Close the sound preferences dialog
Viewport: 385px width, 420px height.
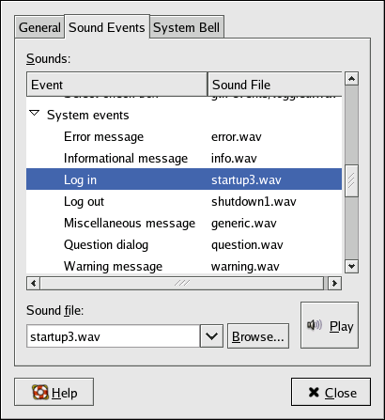click(x=331, y=392)
